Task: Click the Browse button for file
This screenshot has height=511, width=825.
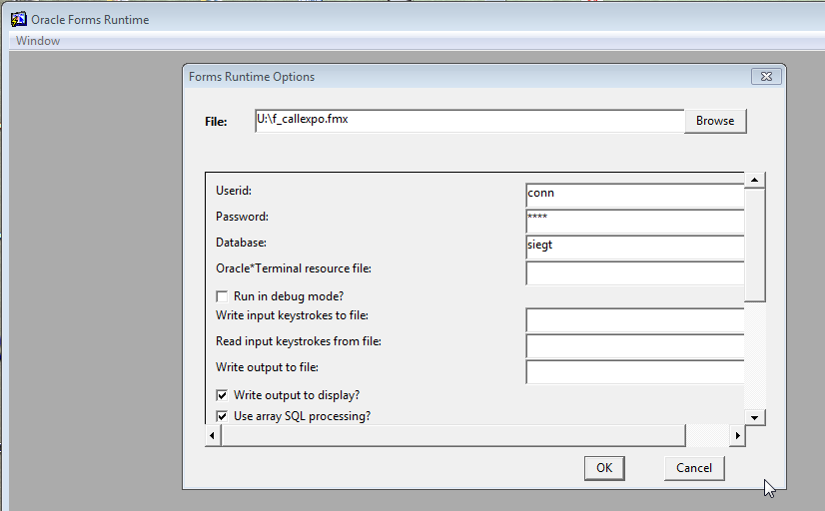Action: point(715,121)
